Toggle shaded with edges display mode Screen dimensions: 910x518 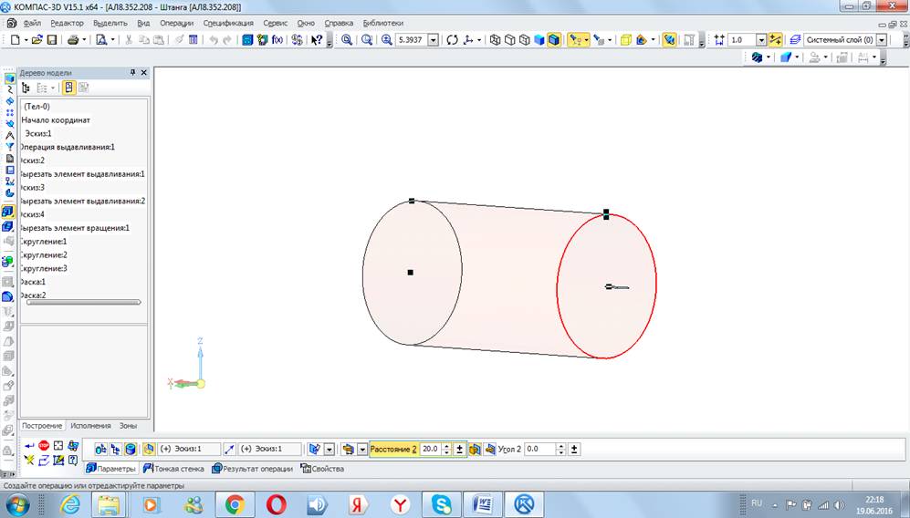pos(553,40)
